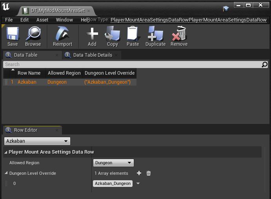Click the Save toolbar icon
Viewport: 271px width, 199px height.
13,36
